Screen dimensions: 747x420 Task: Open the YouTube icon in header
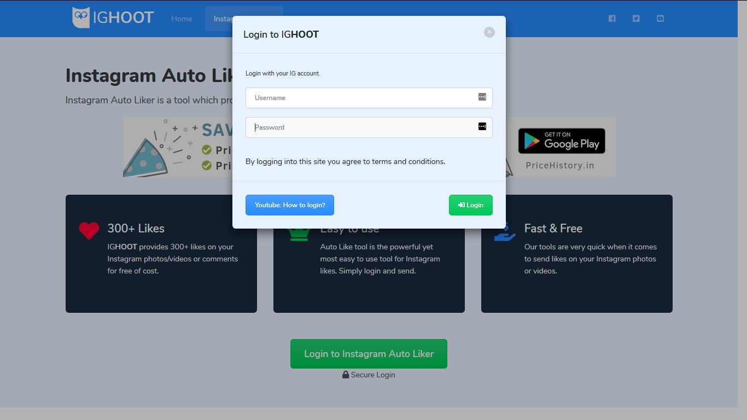pyautogui.click(x=660, y=19)
